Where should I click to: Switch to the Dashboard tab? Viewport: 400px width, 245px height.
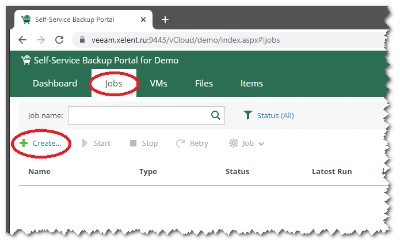click(x=55, y=84)
